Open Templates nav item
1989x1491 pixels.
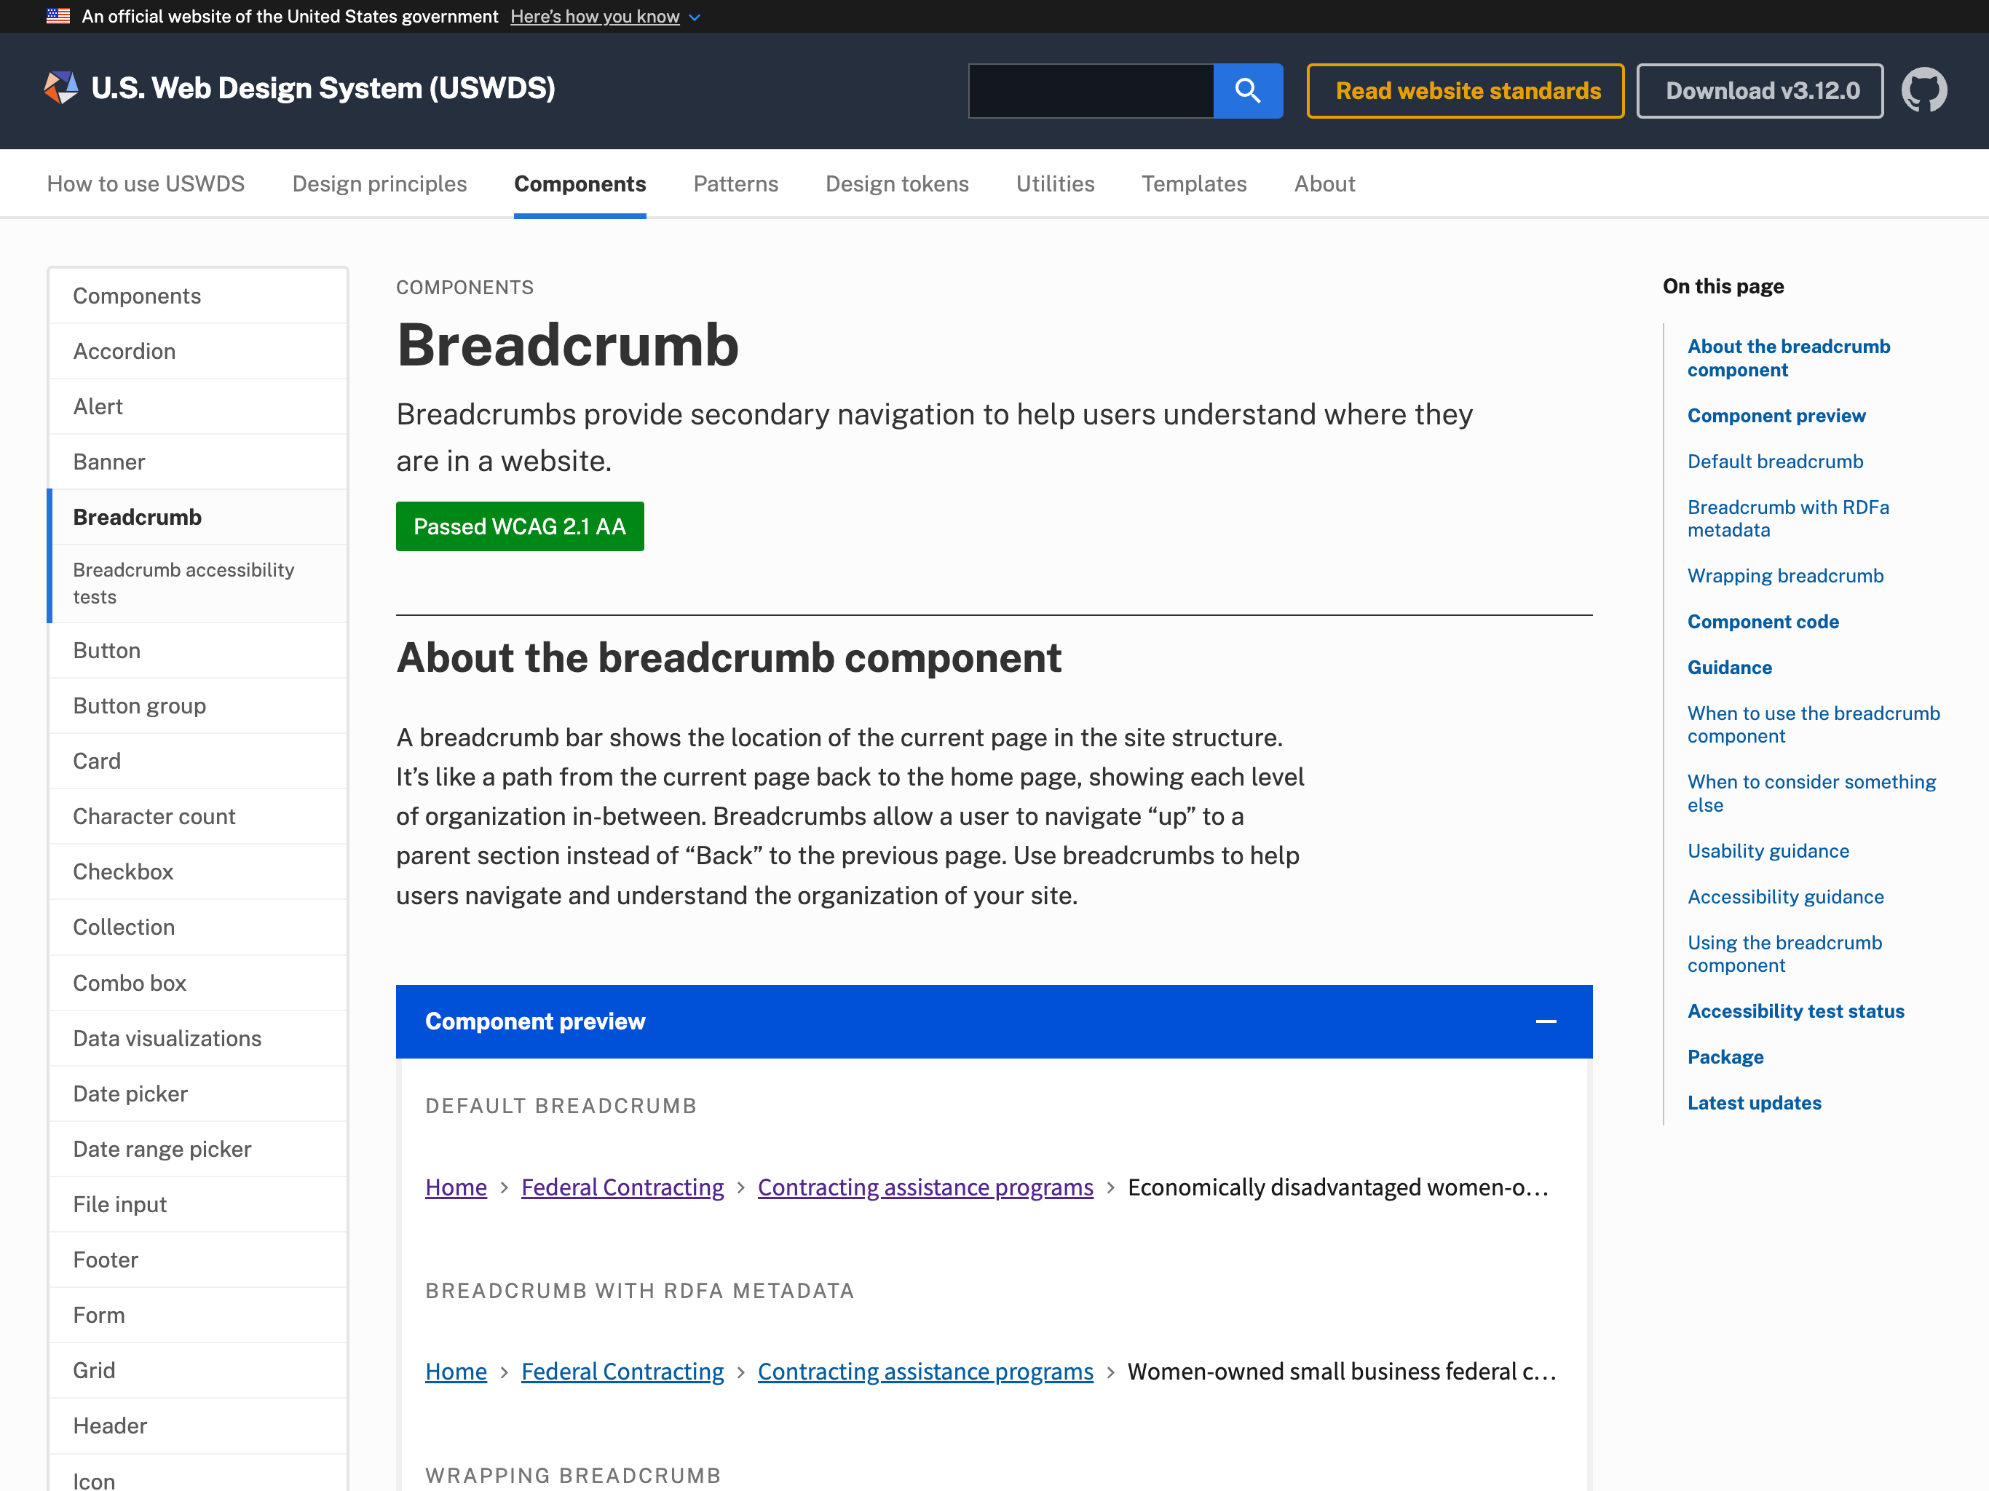(x=1193, y=183)
